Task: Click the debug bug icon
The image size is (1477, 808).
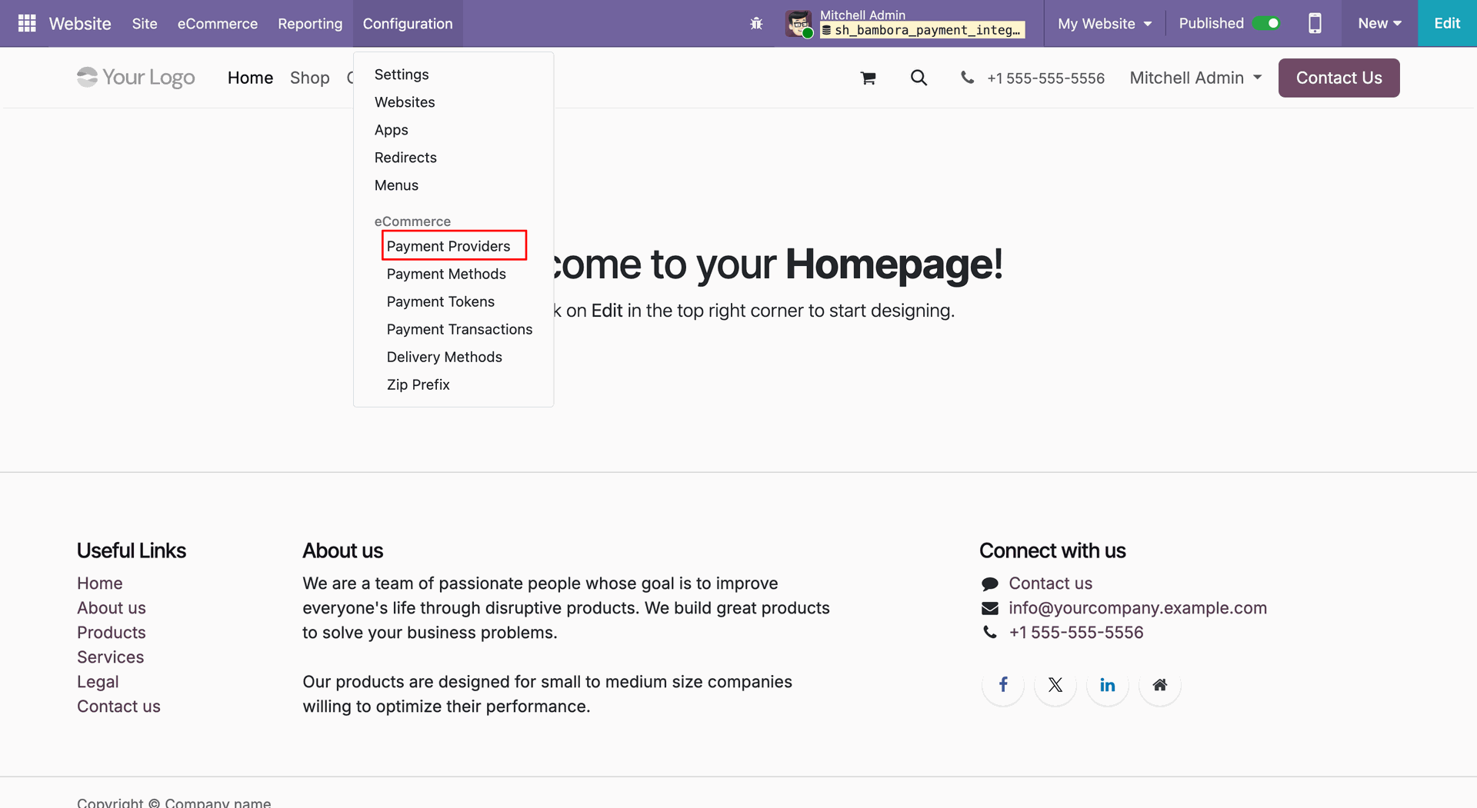Action: point(756,23)
